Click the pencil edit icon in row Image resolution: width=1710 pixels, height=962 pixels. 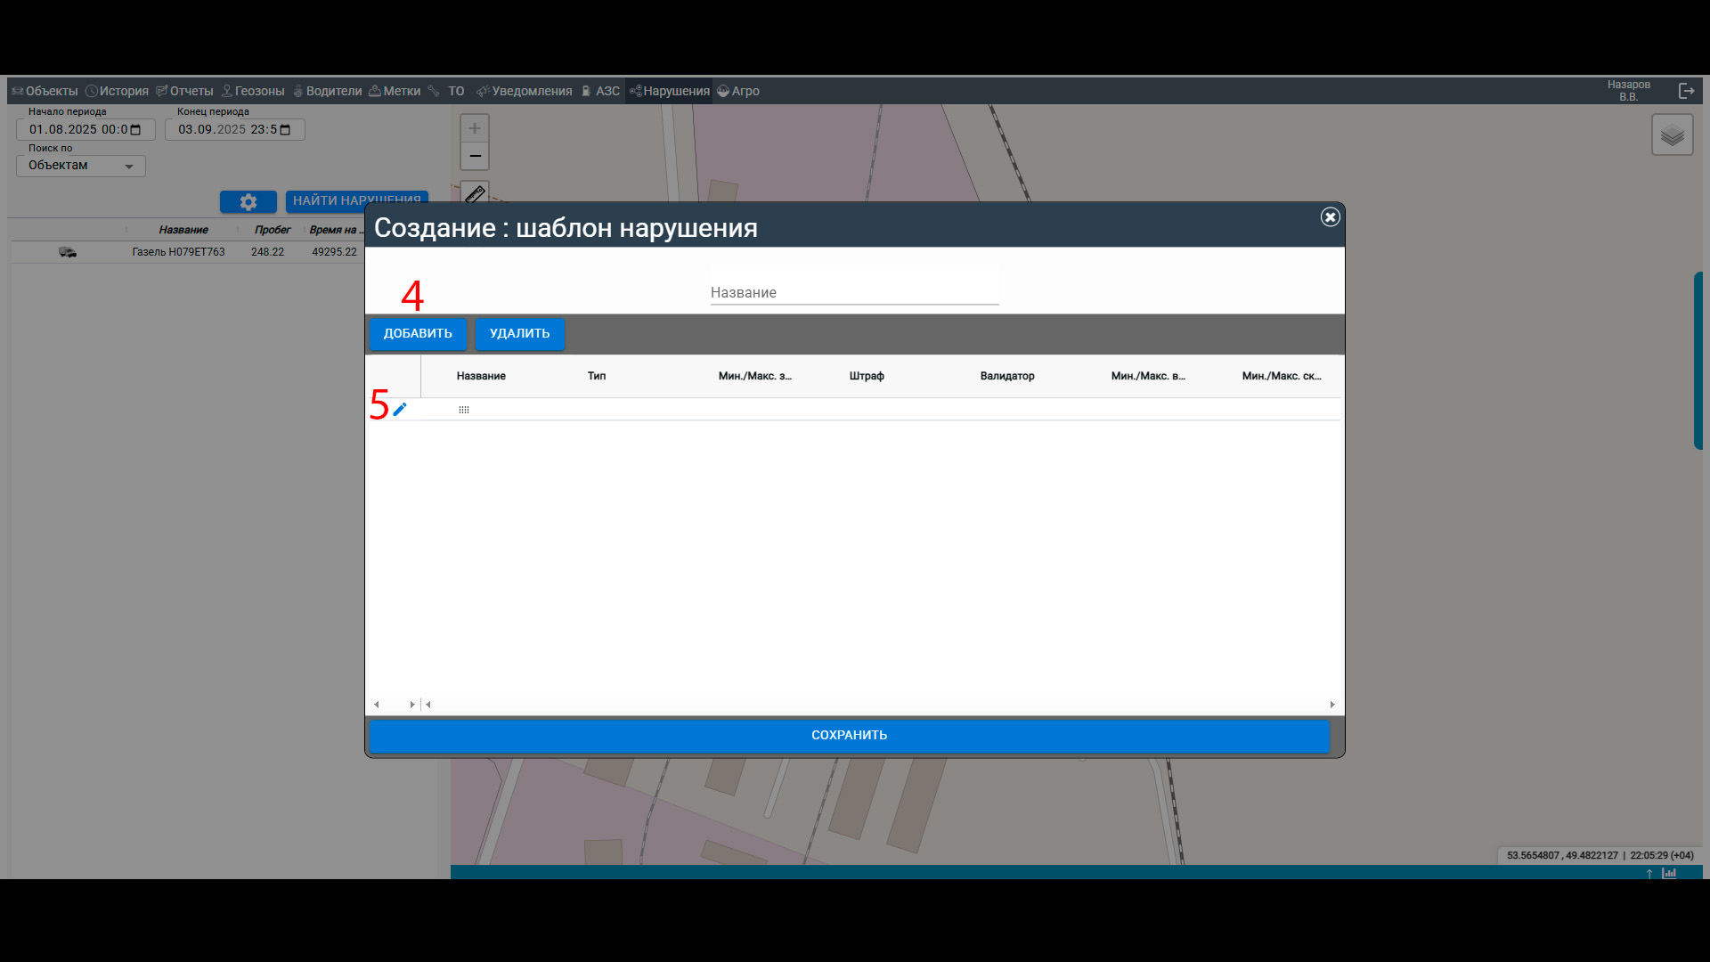(400, 409)
